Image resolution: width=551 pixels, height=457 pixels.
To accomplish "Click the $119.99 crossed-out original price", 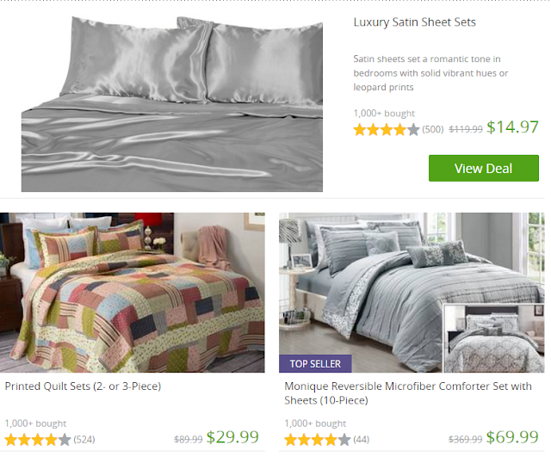I will (466, 129).
